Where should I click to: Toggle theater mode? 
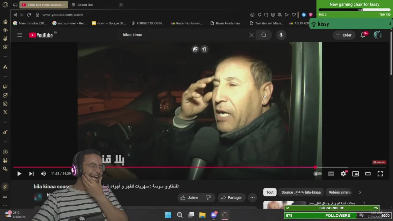pyautogui.click(x=368, y=174)
